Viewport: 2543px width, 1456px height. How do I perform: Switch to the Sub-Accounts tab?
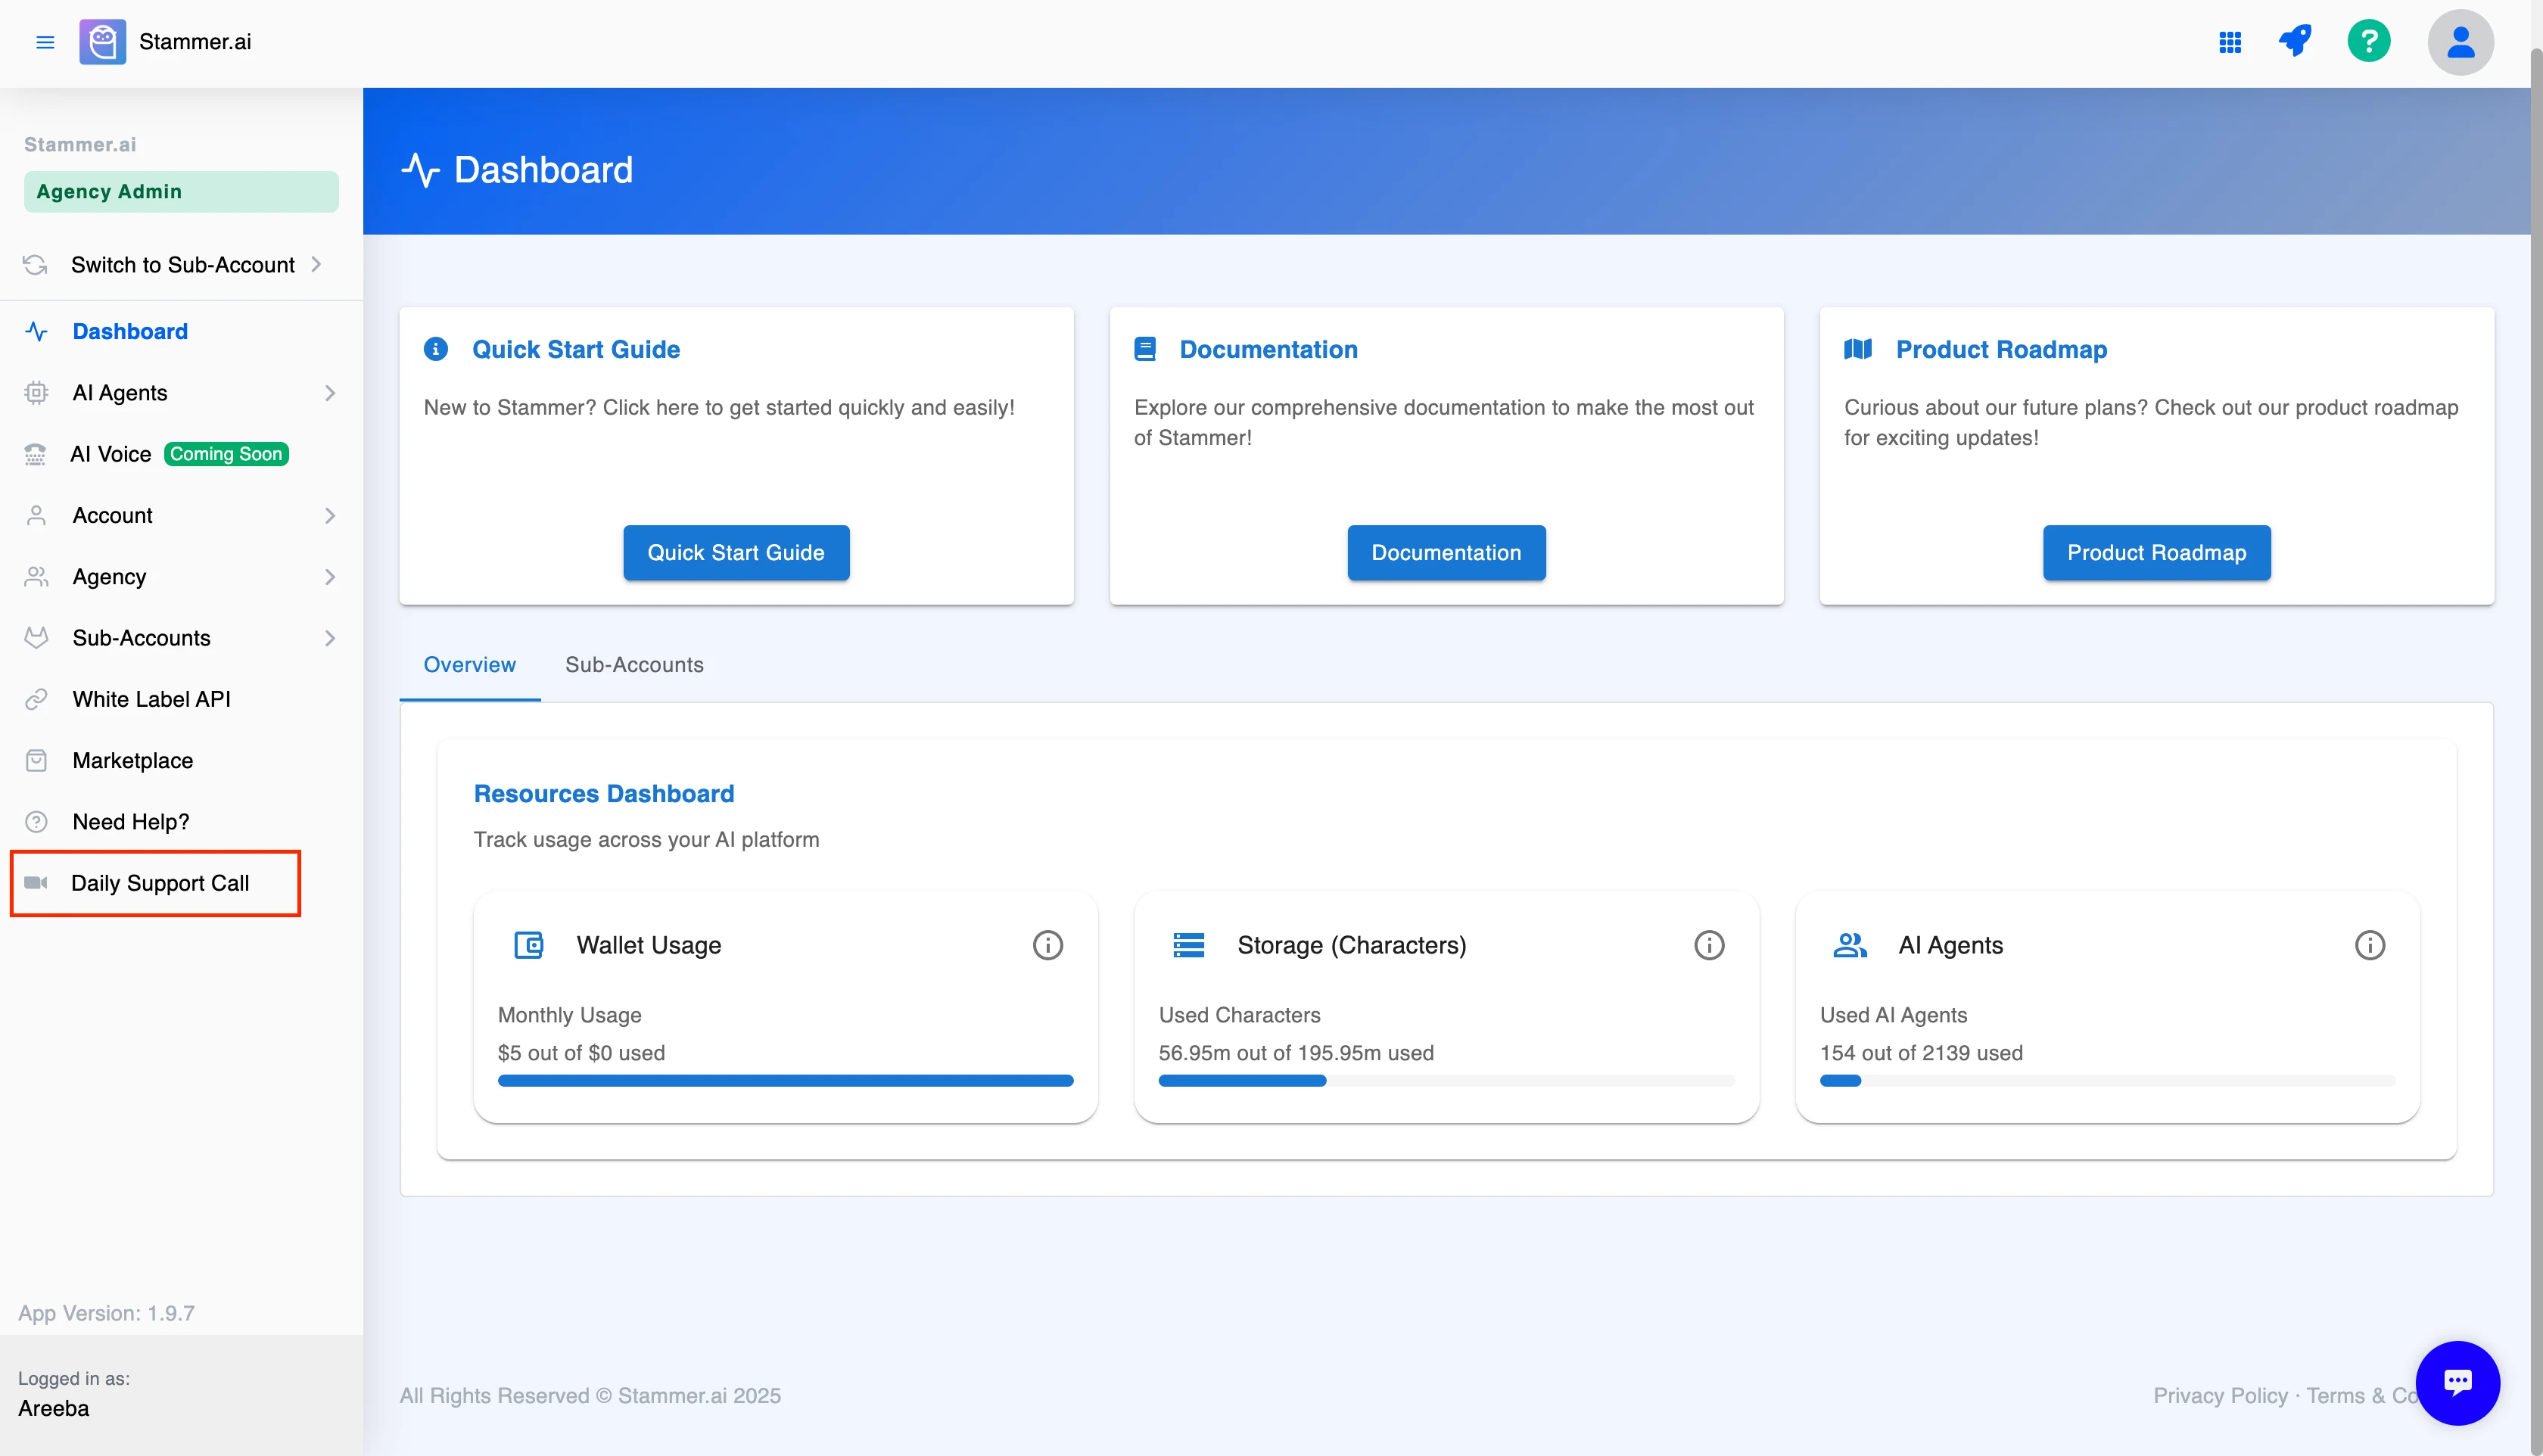pos(634,665)
